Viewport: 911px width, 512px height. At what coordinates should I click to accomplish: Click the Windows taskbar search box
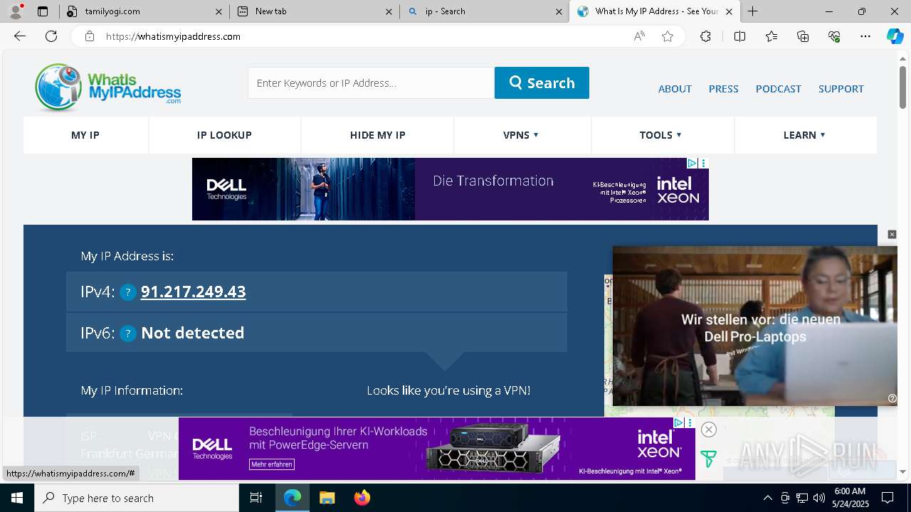pyautogui.click(x=137, y=498)
